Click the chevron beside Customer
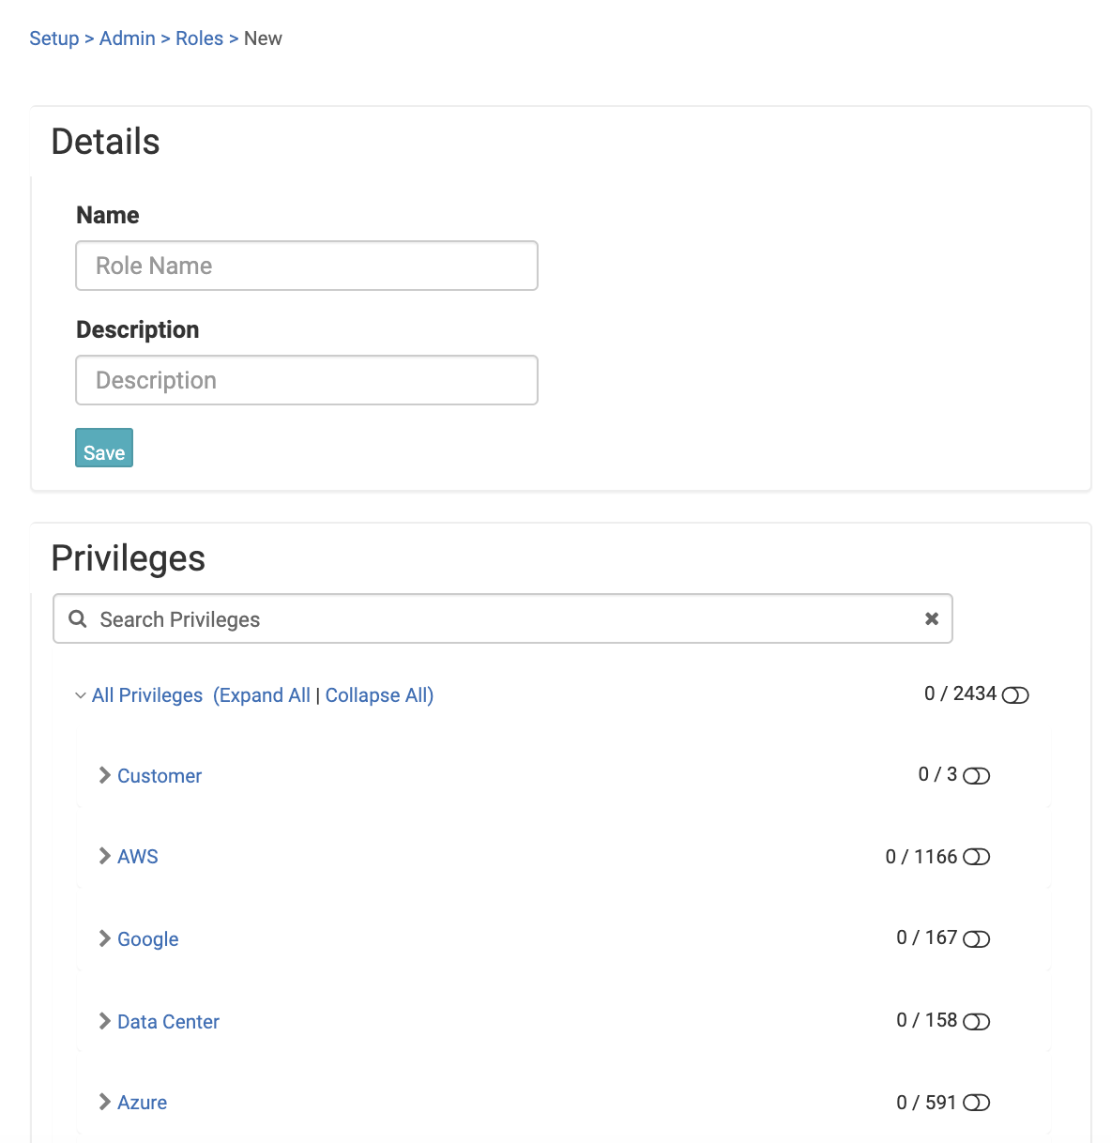The image size is (1111, 1143). [103, 775]
